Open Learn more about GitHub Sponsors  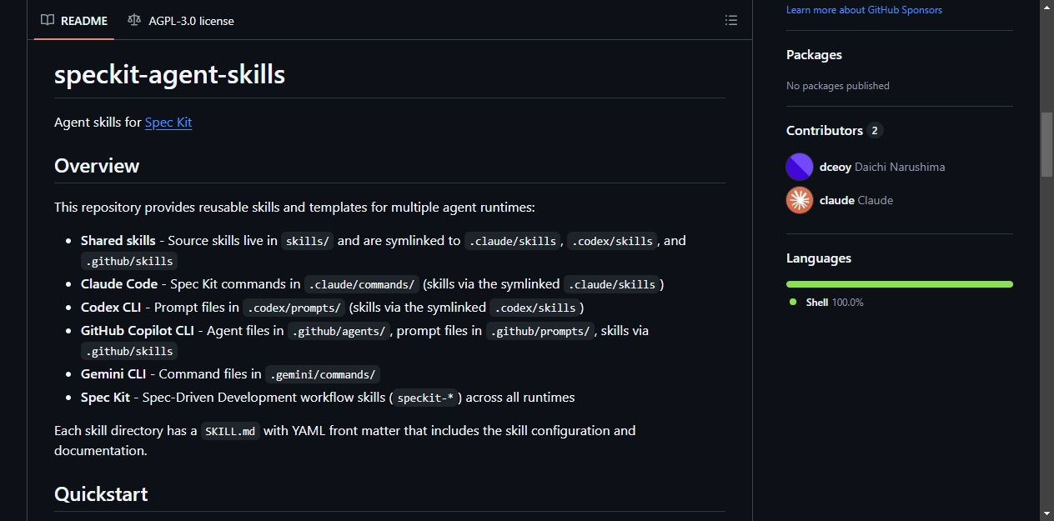tap(864, 10)
